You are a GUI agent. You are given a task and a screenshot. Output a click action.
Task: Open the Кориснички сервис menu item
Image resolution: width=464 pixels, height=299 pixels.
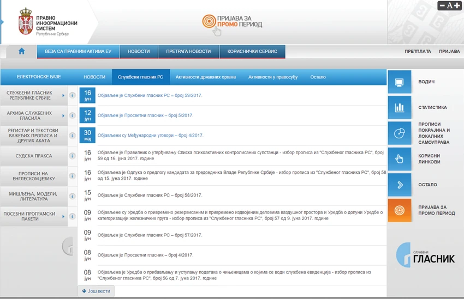252,51
